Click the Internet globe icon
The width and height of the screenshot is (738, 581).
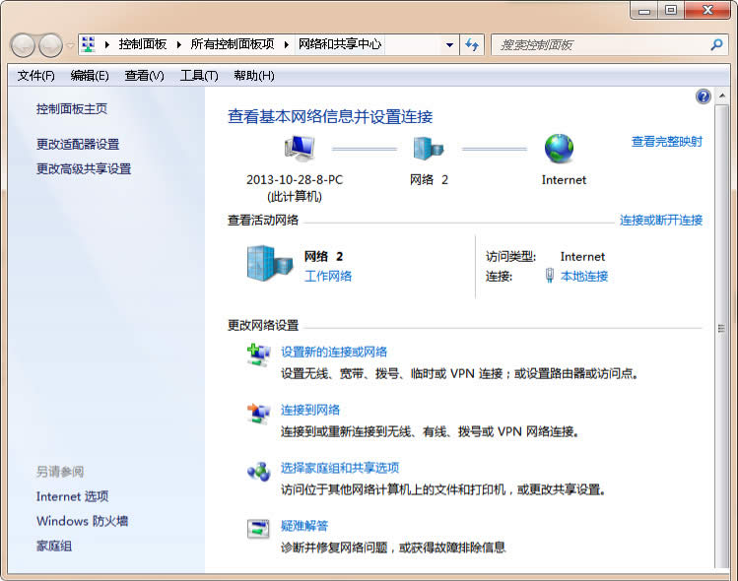560,149
